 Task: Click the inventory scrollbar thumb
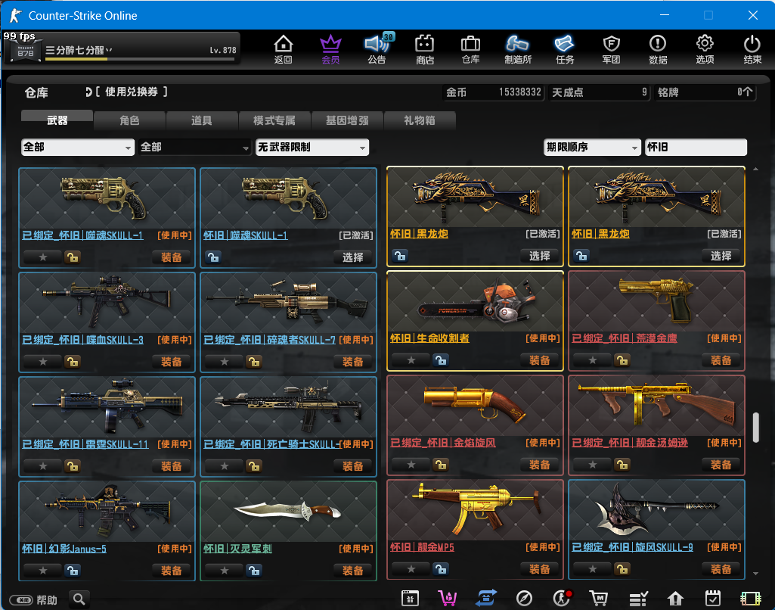[x=756, y=428]
